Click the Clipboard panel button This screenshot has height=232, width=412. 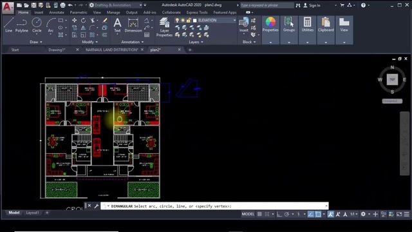(x=326, y=24)
